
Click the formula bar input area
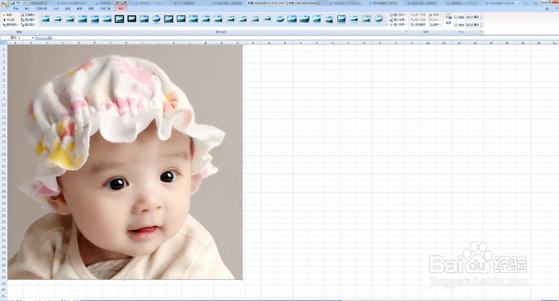(305, 37)
